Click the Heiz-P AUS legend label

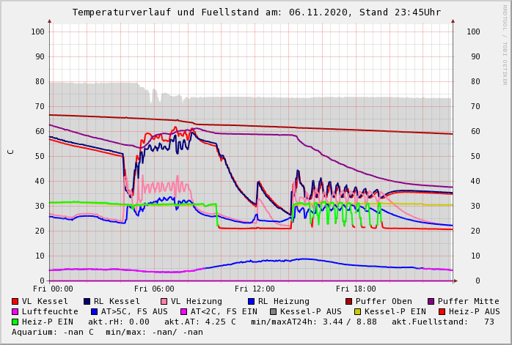coord(473,311)
